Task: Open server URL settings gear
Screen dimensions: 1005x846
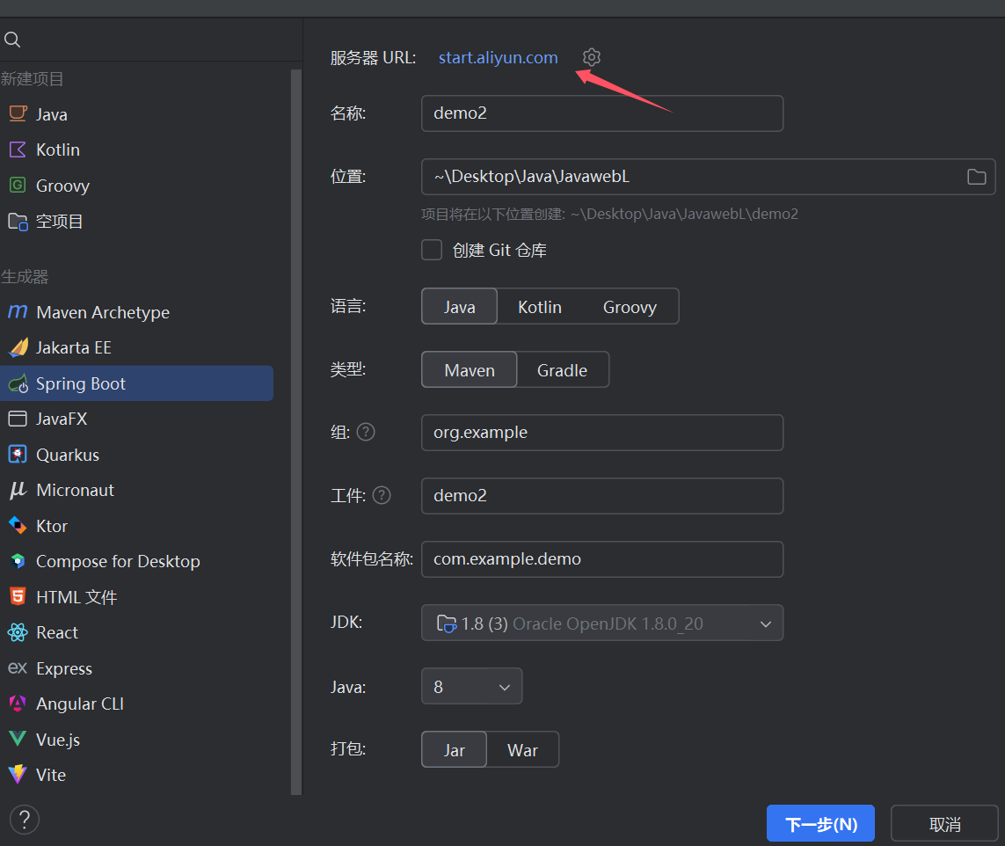Action: click(x=592, y=57)
